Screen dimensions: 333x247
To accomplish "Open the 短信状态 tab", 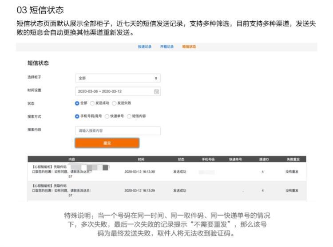I will (x=189, y=47).
